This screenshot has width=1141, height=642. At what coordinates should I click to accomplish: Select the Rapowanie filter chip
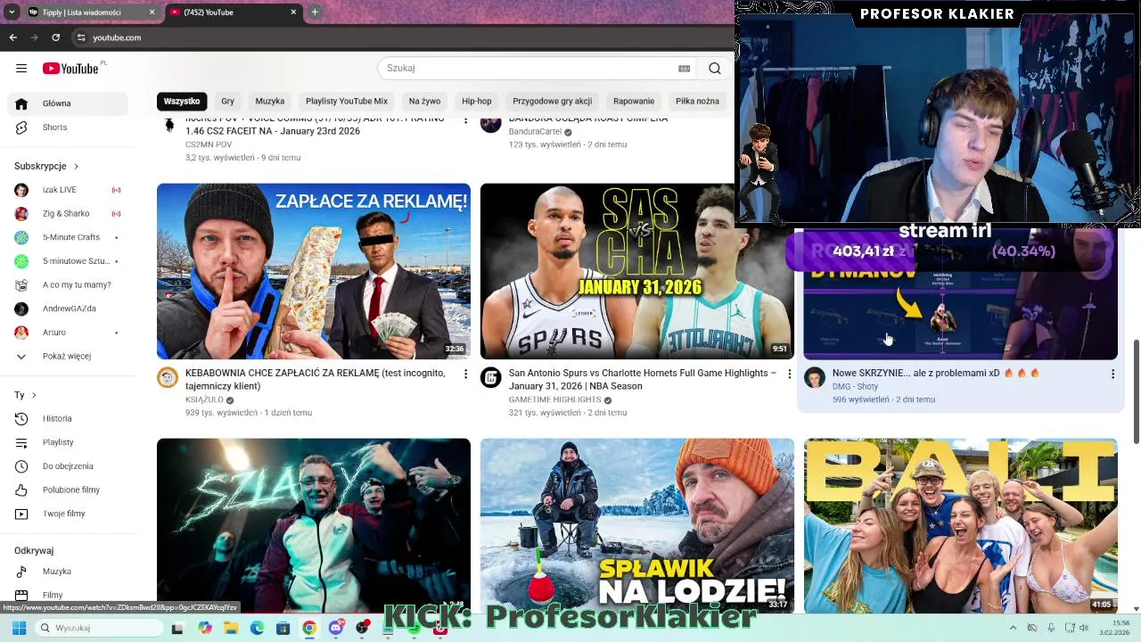click(634, 102)
